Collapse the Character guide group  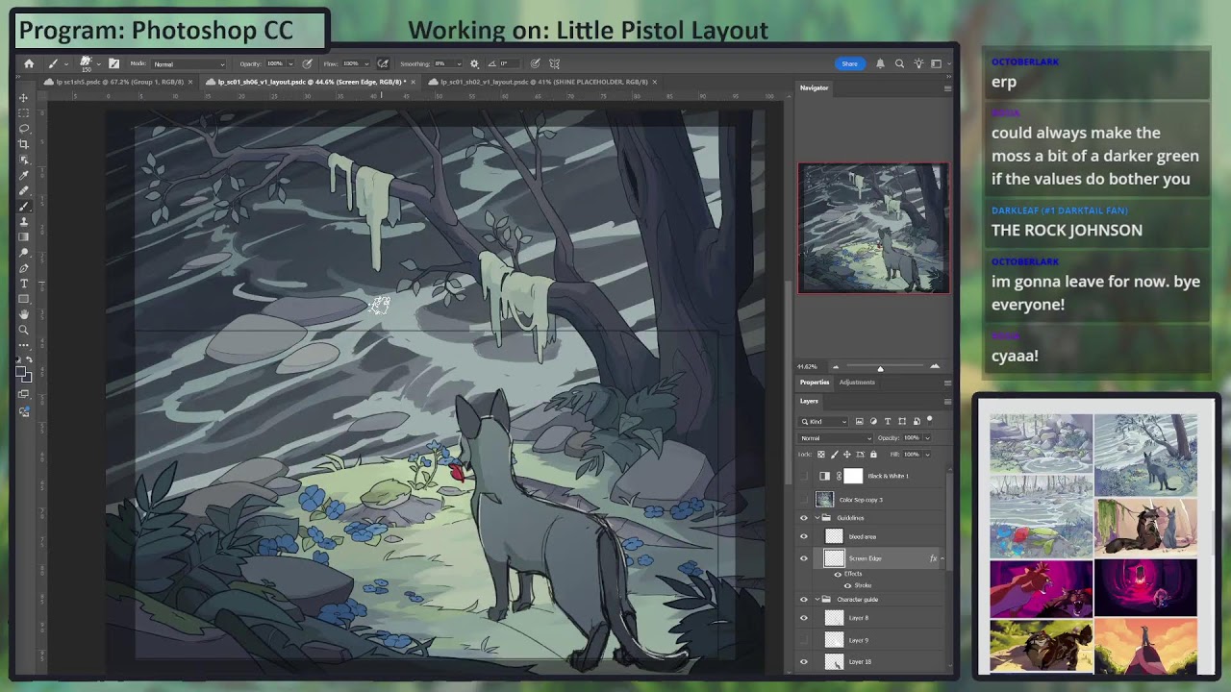[x=816, y=600]
